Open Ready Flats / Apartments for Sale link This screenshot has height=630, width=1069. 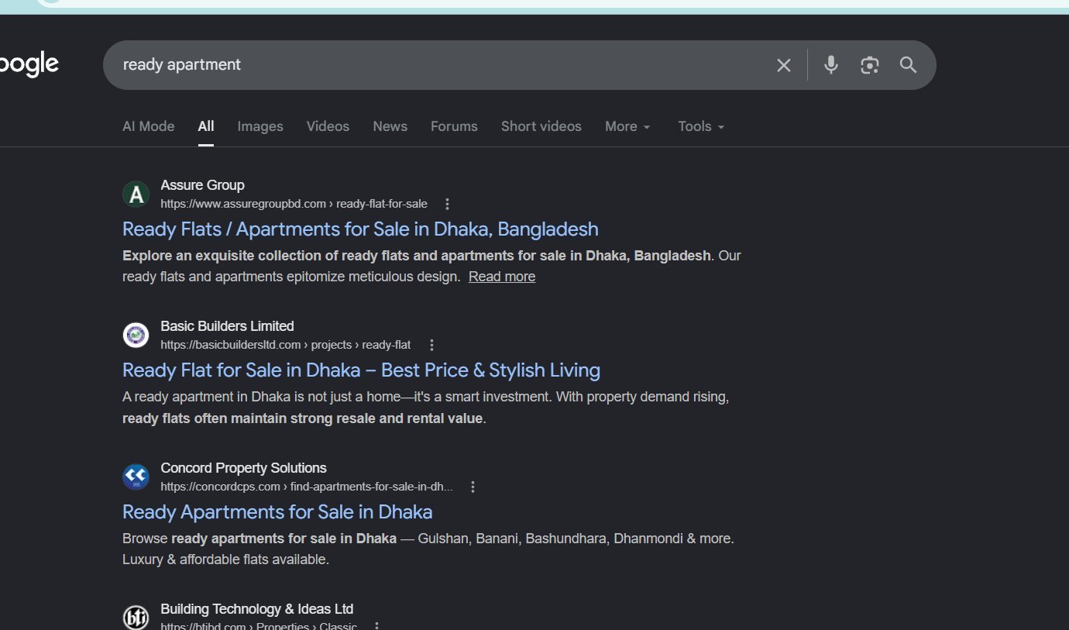360,229
